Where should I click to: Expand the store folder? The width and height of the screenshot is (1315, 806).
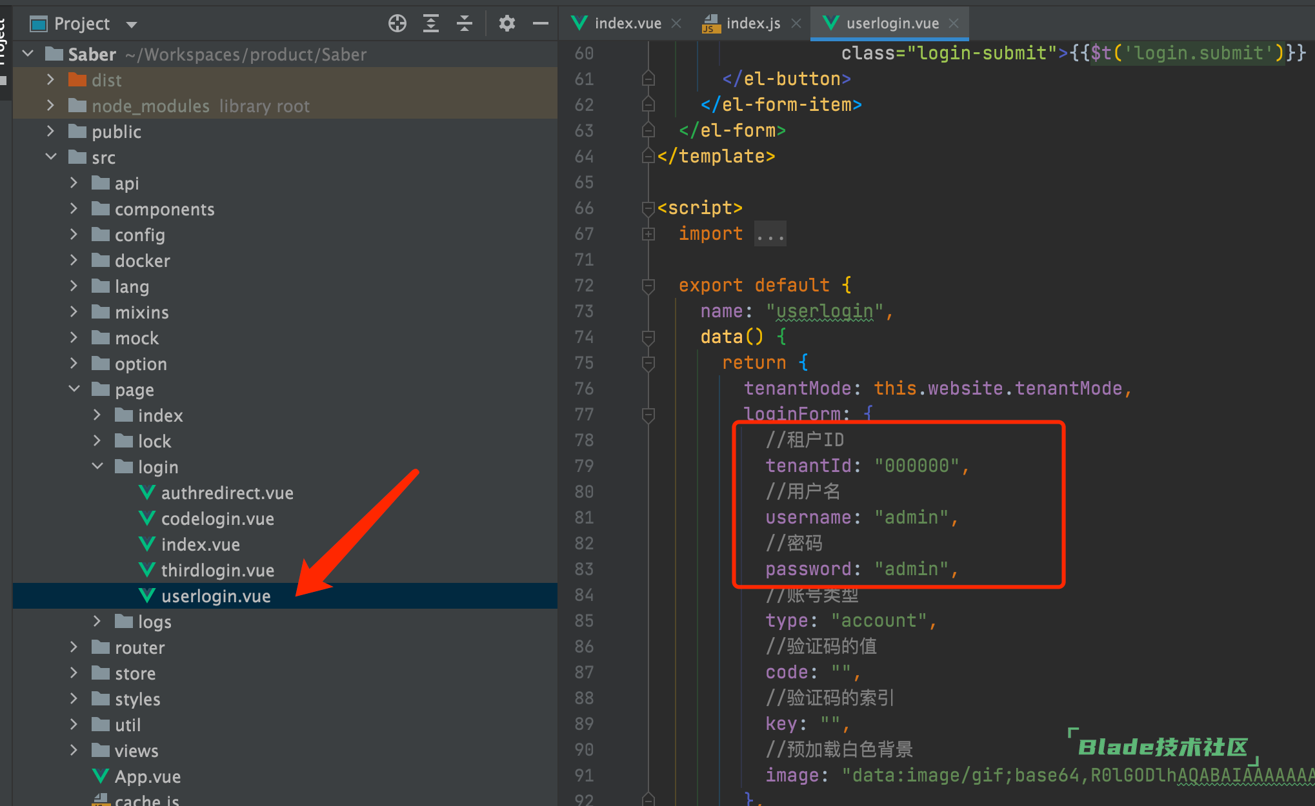(74, 673)
